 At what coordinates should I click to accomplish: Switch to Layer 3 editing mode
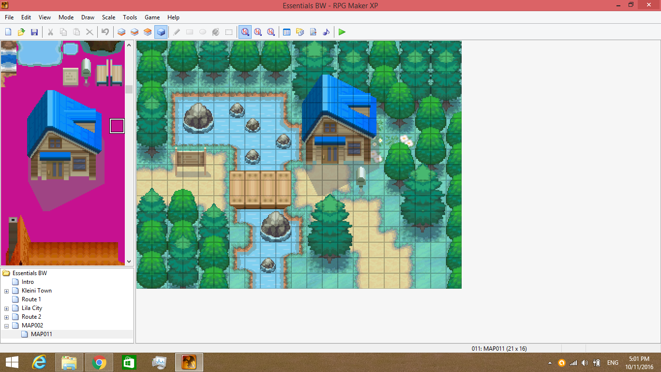(x=148, y=32)
